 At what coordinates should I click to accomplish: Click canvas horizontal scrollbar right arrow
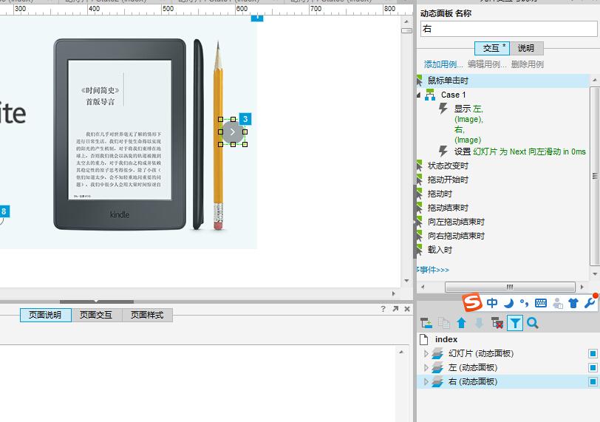(x=393, y=293)
